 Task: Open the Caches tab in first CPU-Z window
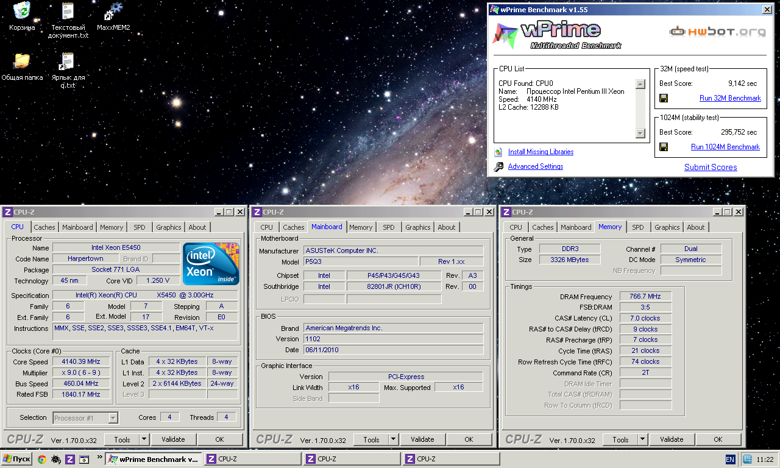coord(44,227)
